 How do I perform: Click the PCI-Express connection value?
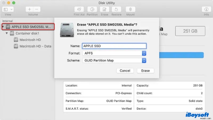pos(124,93)
